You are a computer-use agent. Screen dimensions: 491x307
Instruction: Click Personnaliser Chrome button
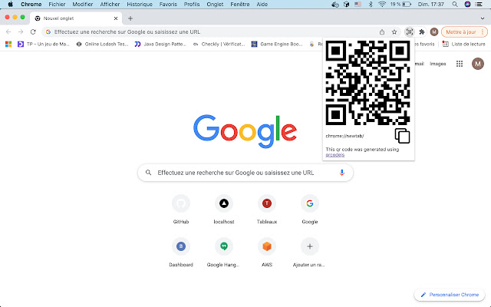[450, 295]
